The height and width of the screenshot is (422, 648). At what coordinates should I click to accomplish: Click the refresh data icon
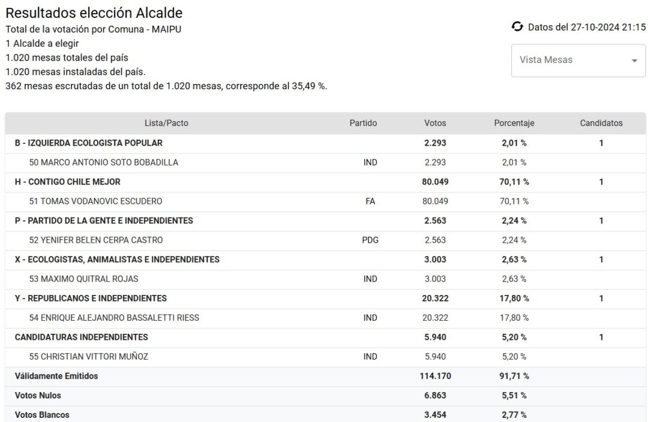tap(517, 26)
